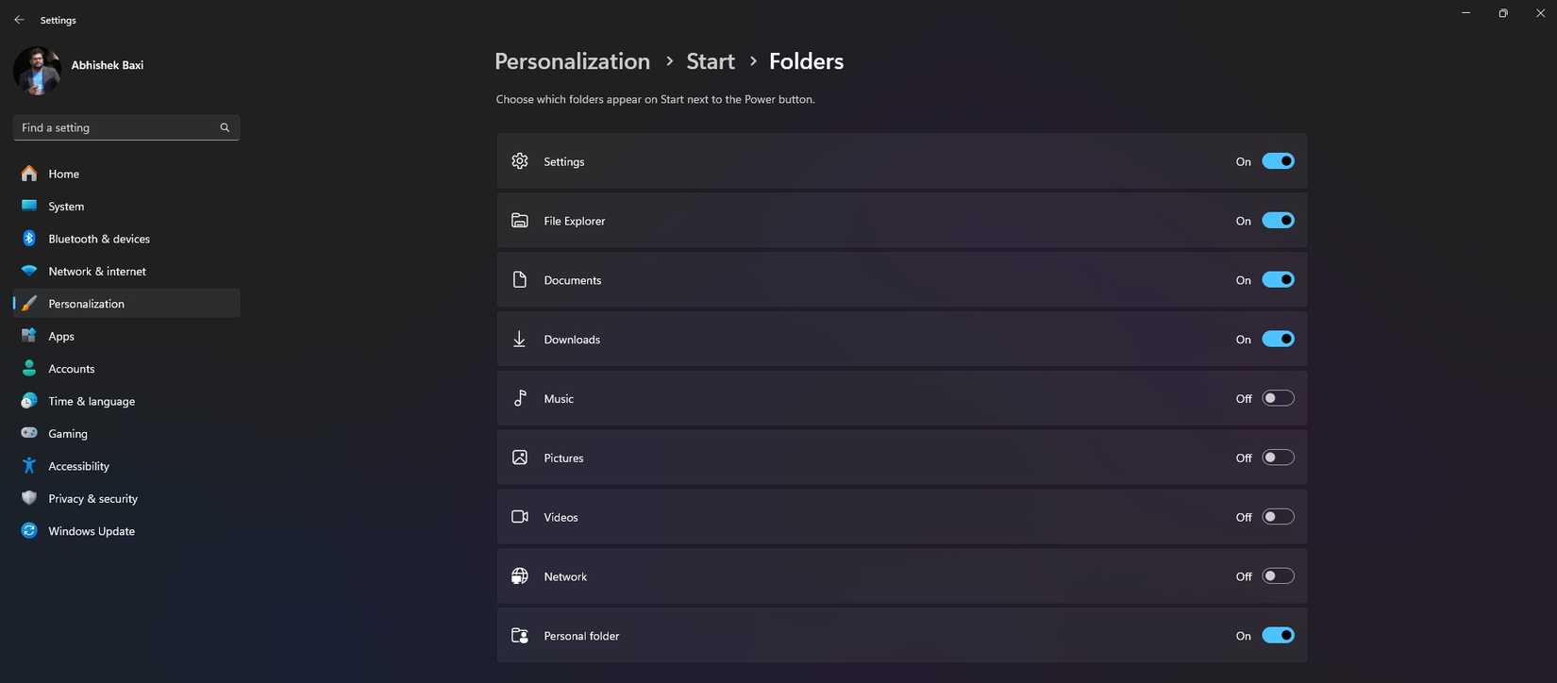The image size is (1557, 683).
Task: Open the System settings category
Action: pos(66,207)
